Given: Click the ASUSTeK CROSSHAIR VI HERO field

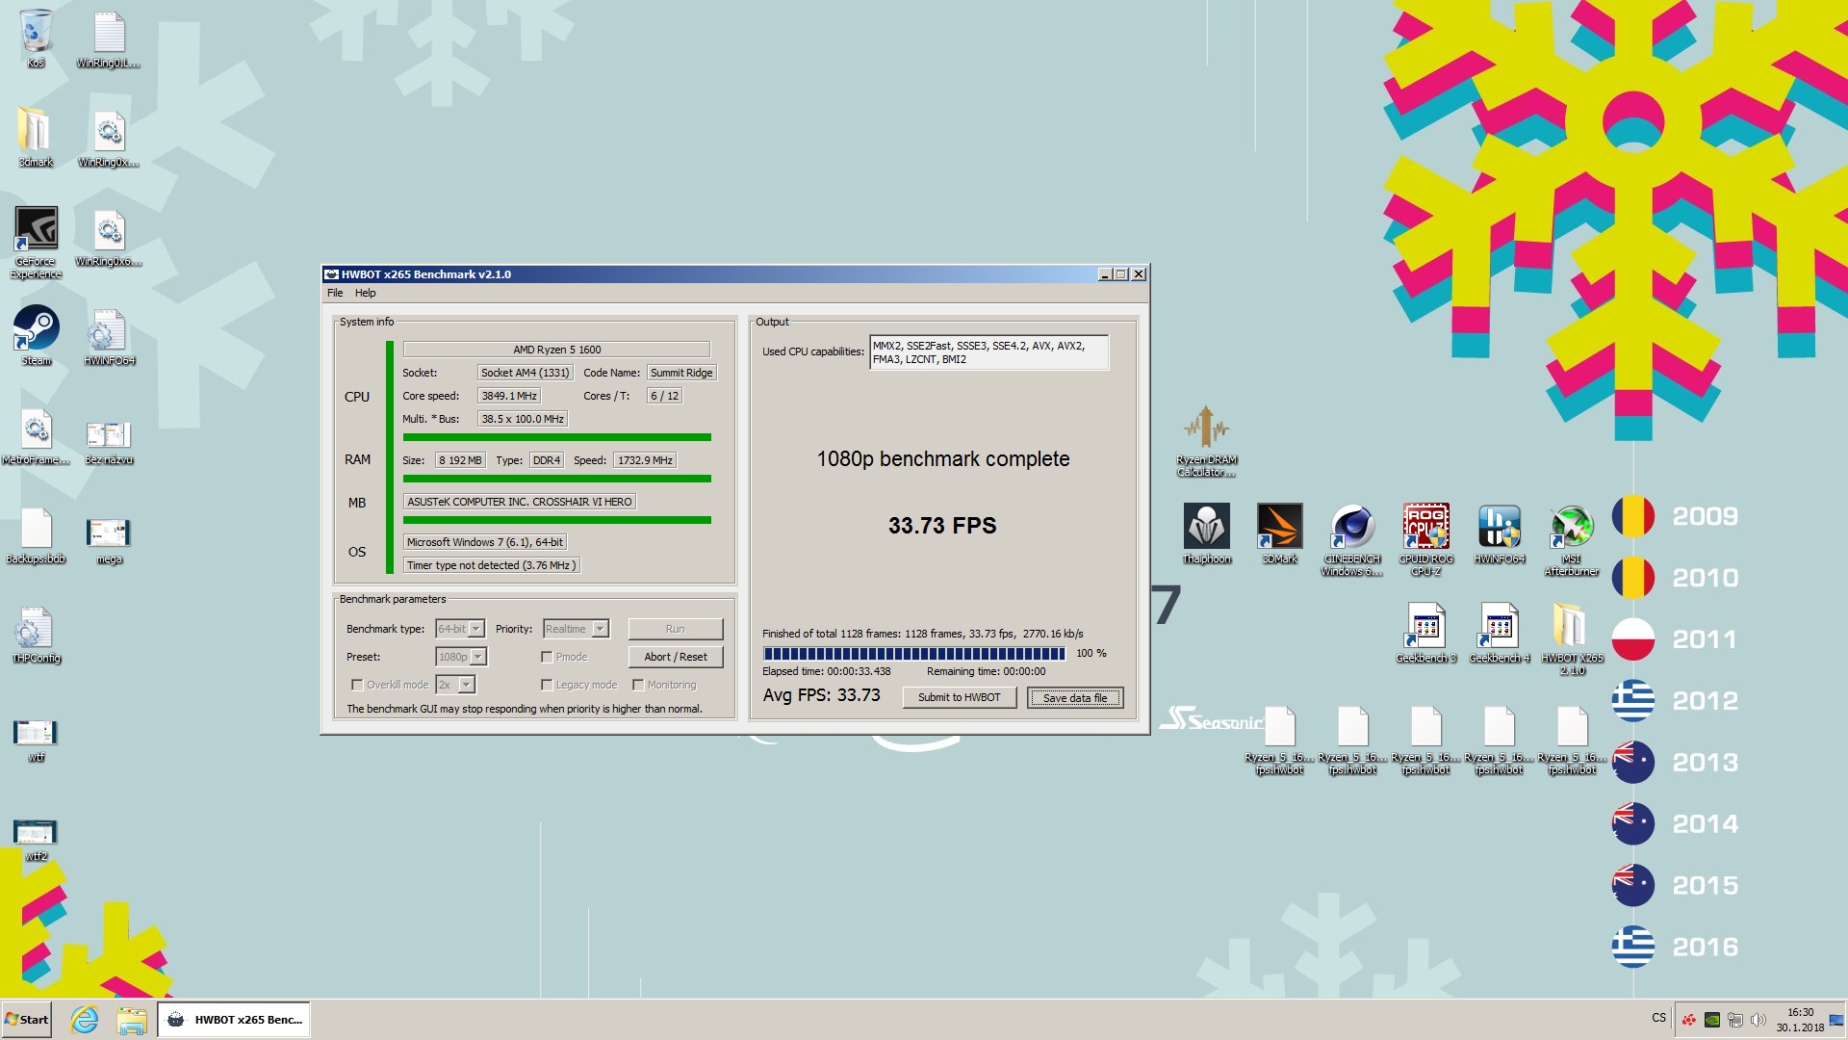Looking at the screenshot, I should [x=519, y=502].
